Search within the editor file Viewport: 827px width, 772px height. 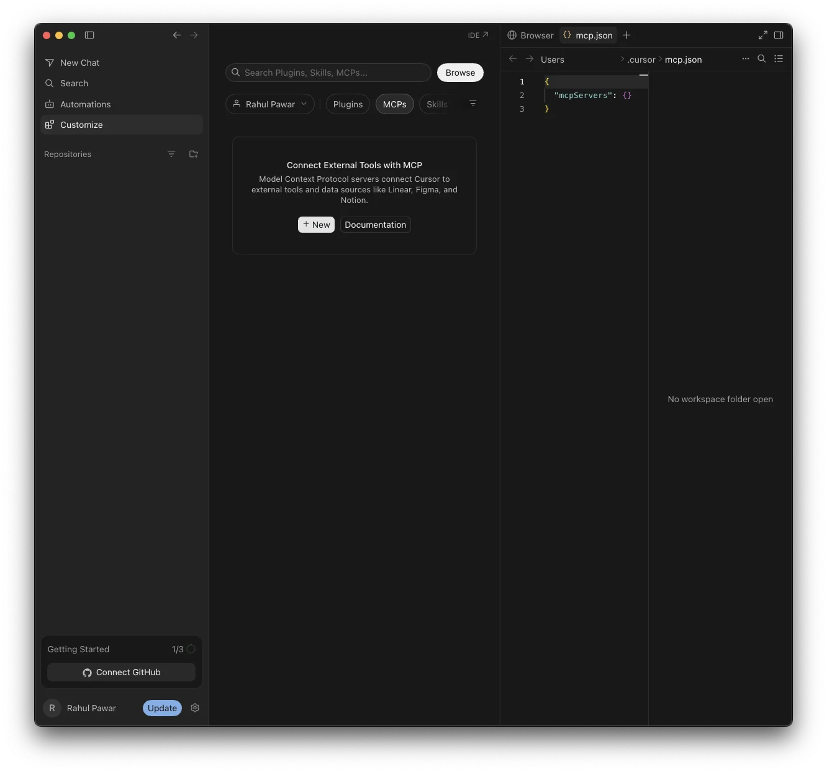click(x=762, y=59)
